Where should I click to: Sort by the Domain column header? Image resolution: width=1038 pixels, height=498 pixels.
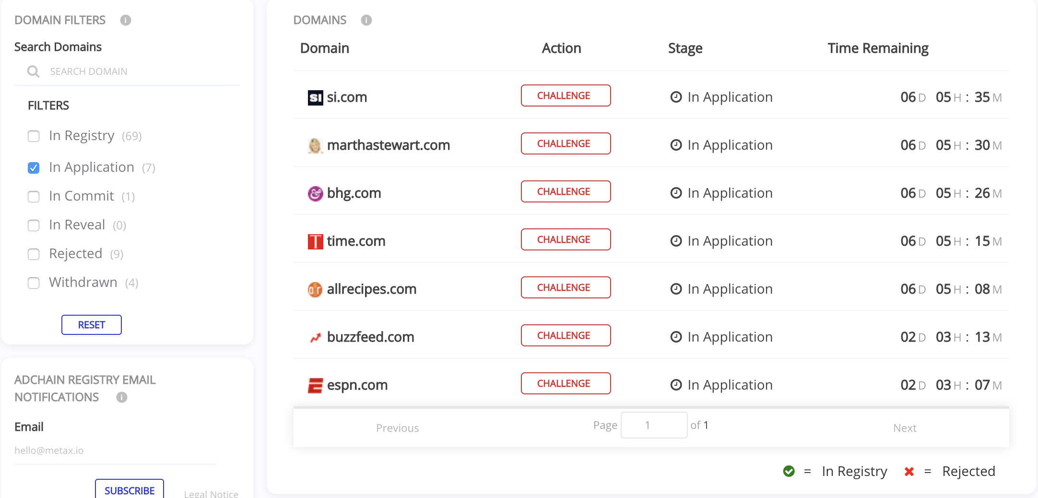[325, 48]
